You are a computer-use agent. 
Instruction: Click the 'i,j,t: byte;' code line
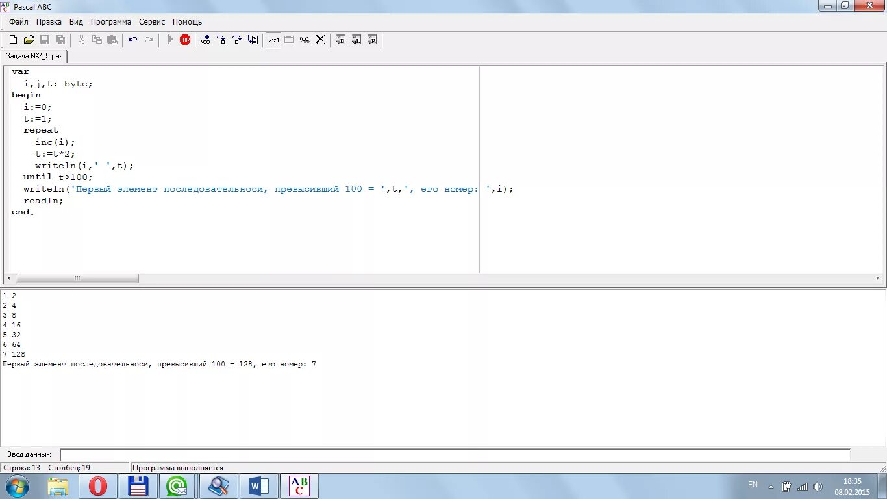(58, 84)
